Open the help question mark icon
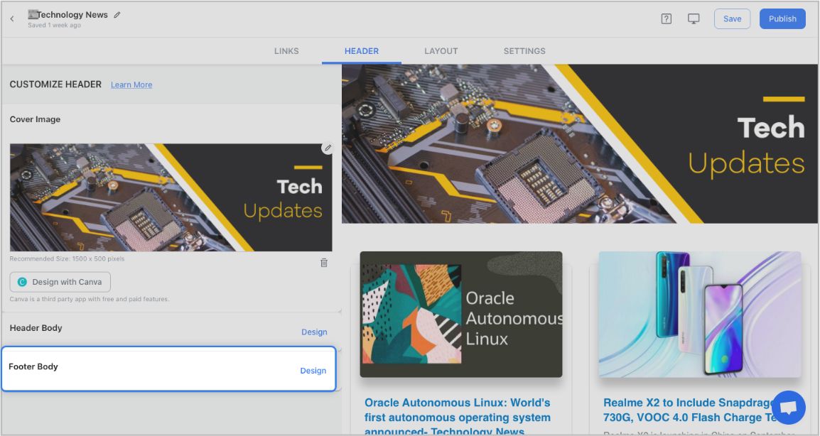Viewport: 820px width, 436px height. coord(666,19)
